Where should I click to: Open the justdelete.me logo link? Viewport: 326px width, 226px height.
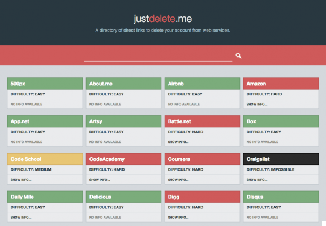(163, 19)
